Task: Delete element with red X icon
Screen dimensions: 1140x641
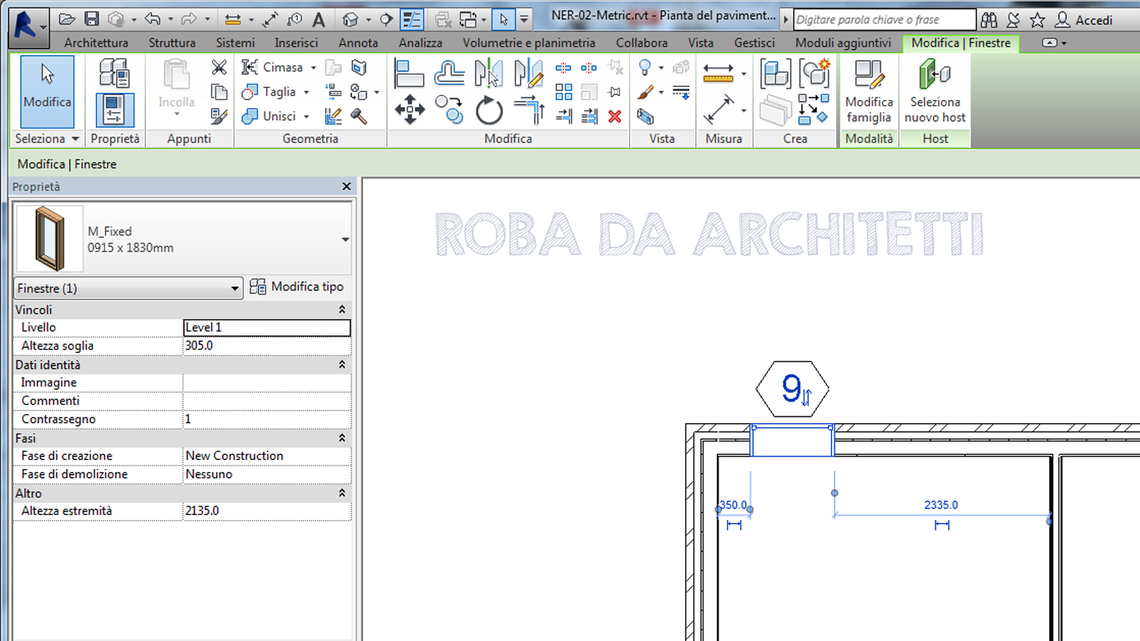Action: [x=615, y=116]
